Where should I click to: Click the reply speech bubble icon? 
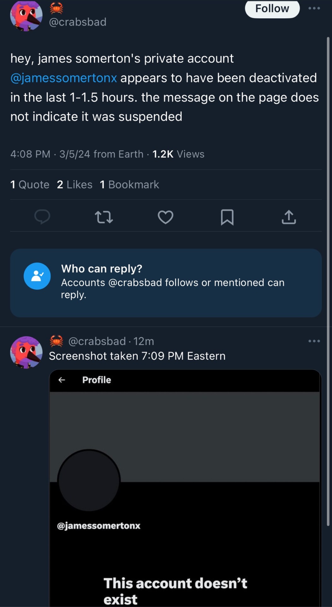point(42,217)
